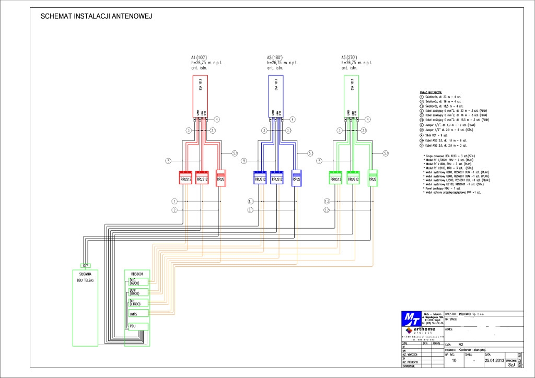Click circled callout 4 beside the green antenna
The width and height of the screenshot is (535, 378).
click(x=368, y=119)
